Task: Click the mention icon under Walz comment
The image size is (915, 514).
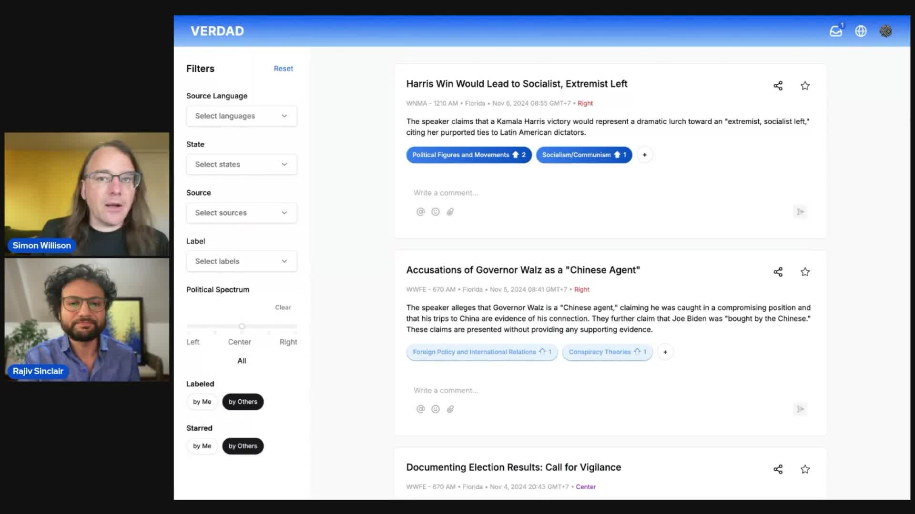Action: click(x=420, y=409)
